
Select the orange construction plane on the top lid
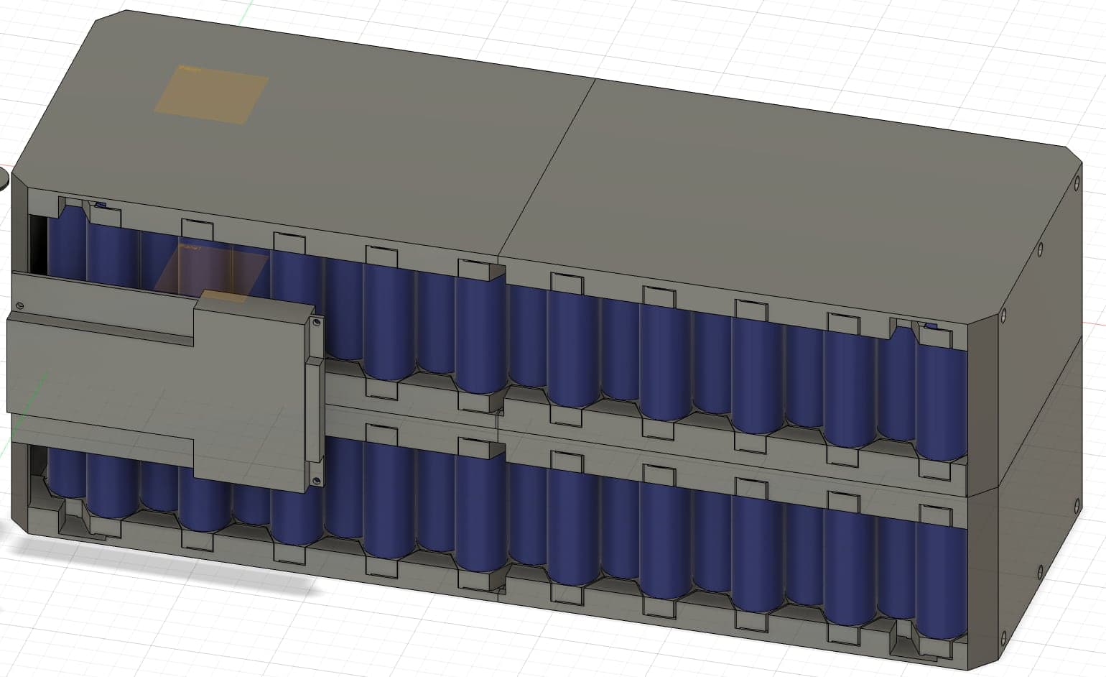tap(211, 94)
